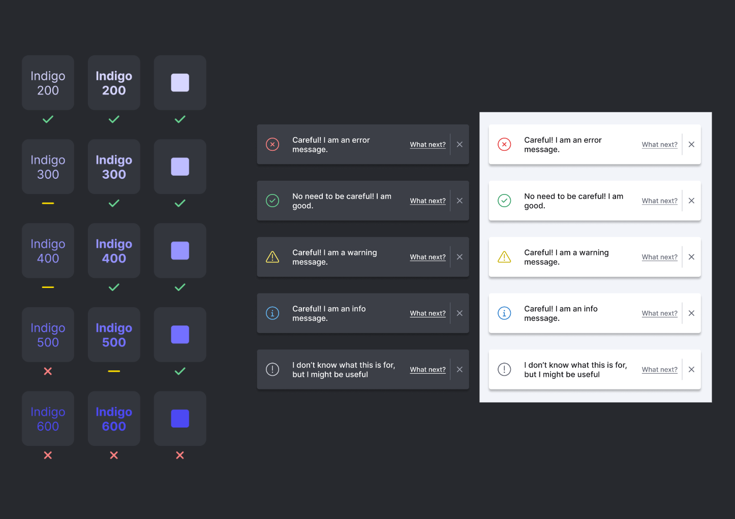This screenshot has height=519, width=735.
Task: Click the bold Indigo 500 card
Action: coord(114,335)
